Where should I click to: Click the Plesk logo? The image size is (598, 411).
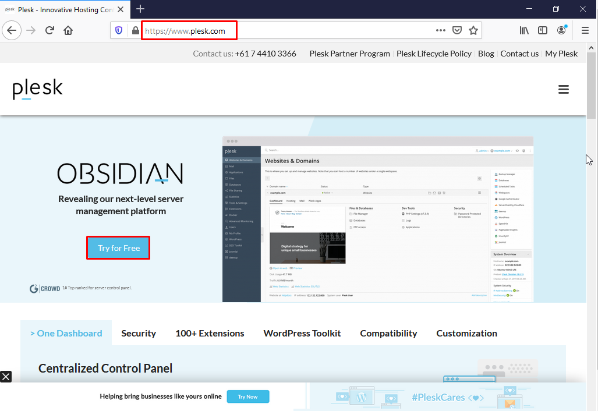[37, 89]
